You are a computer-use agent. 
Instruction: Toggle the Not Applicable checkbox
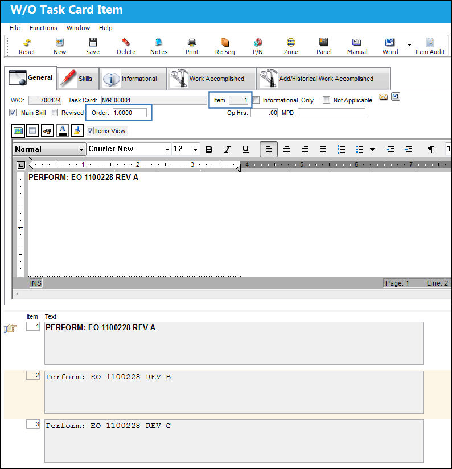point(326,100)
